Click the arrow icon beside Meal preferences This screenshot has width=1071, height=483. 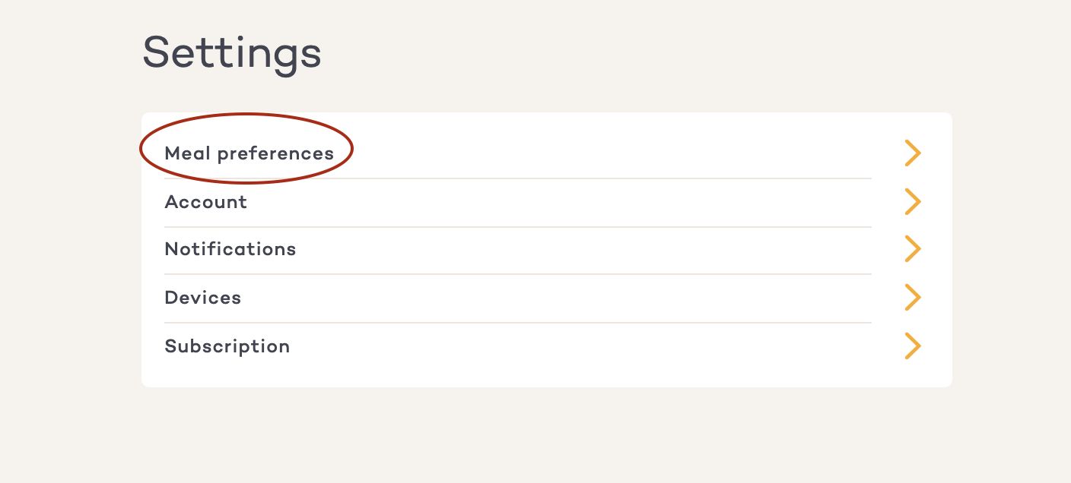pos(912,153)
